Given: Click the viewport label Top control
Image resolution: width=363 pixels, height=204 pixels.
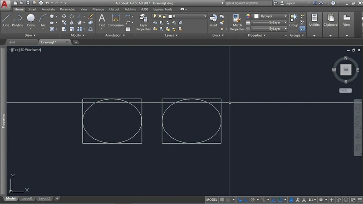Looking at the screenshot, I should [x=15, y=50].
